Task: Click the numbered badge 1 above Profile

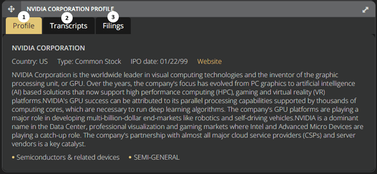Action: [x=24, y=17]
